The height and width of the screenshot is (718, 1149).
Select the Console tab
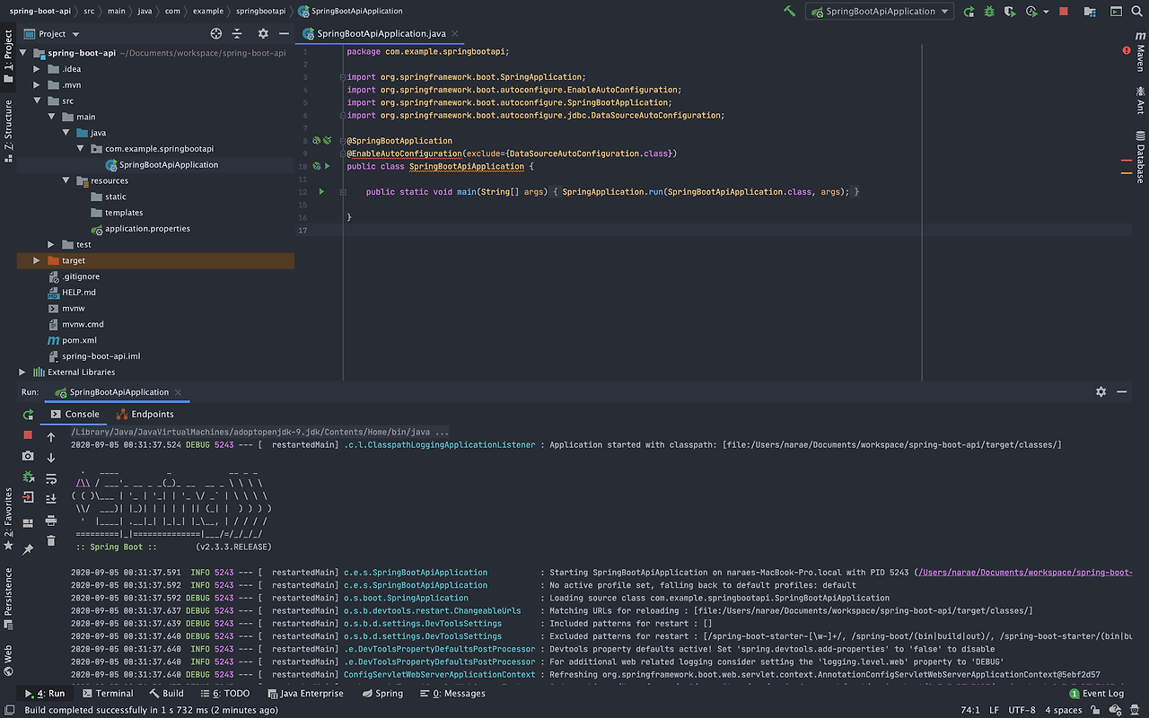click(75, 415)
